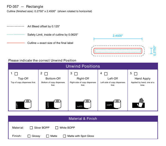Click 'Applied by hand, one at a time.' text
The height and width of the screenshot is (146, 166).
(142, 84)
